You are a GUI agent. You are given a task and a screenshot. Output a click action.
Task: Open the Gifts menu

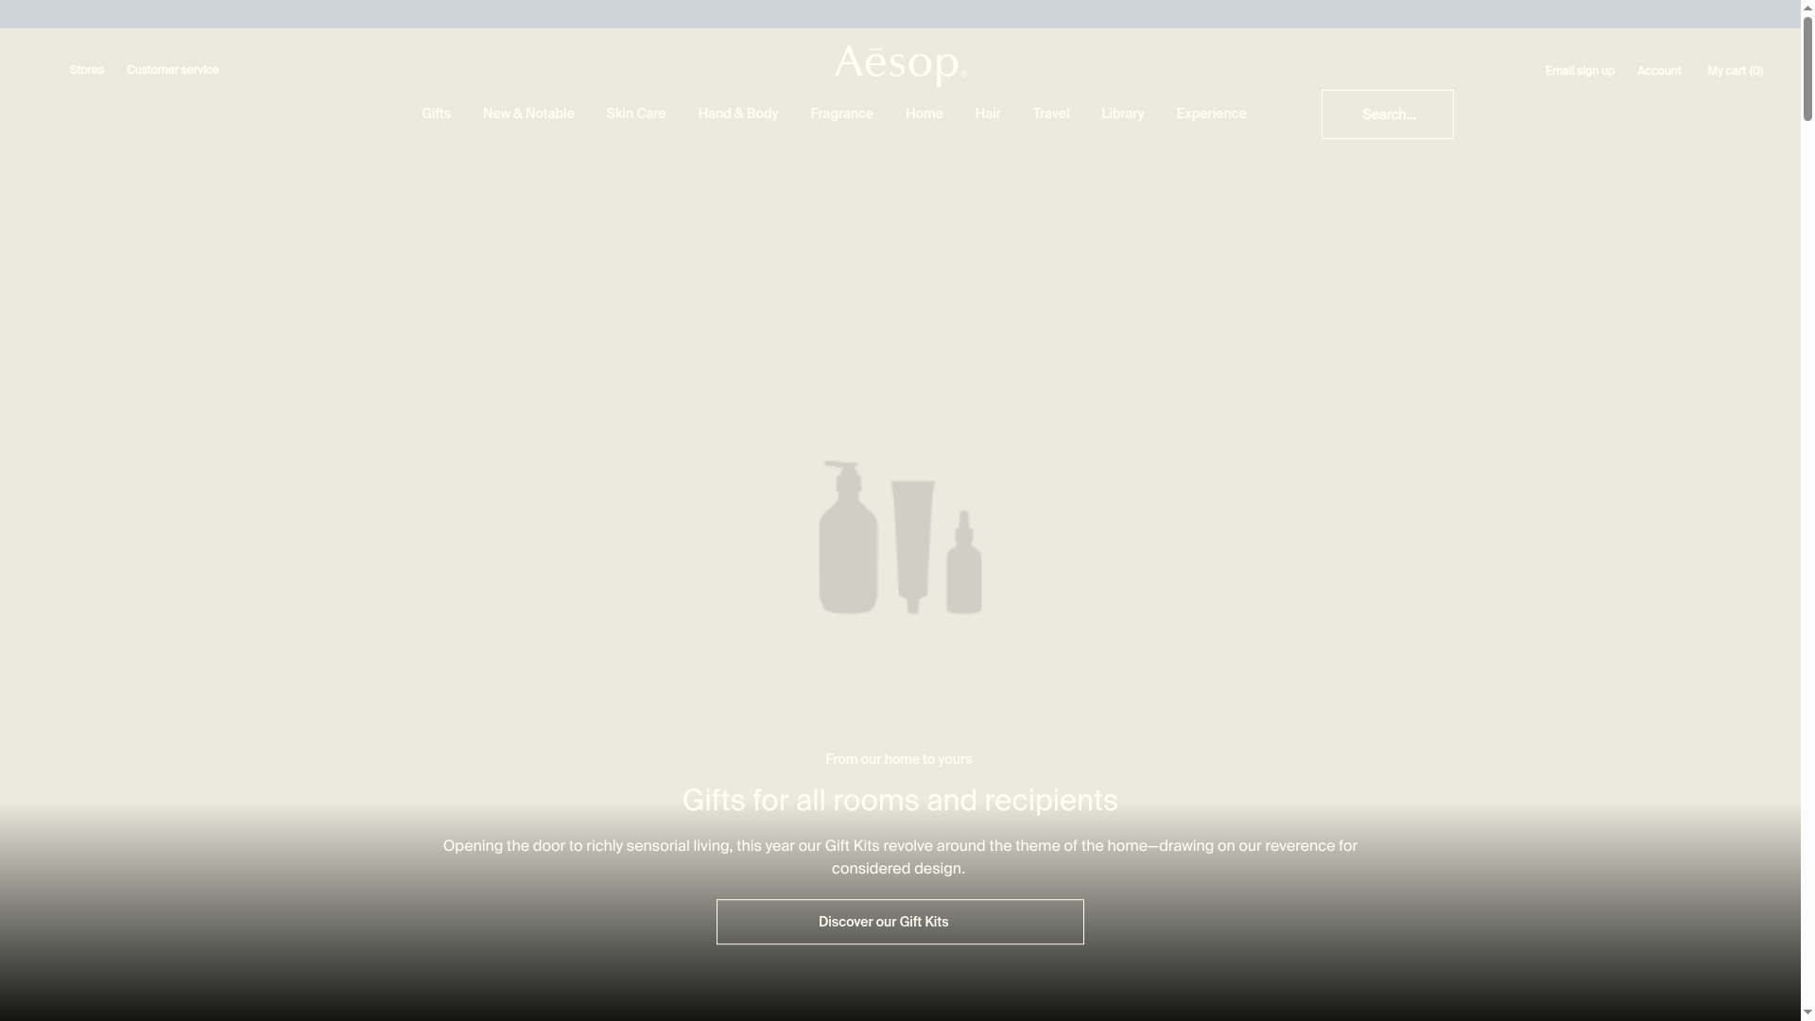(x=435, y=113)
